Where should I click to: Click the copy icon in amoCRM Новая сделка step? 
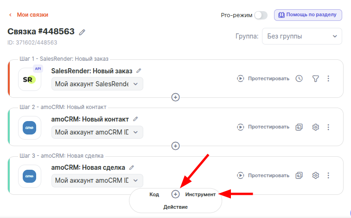click(x=299, y=175)
